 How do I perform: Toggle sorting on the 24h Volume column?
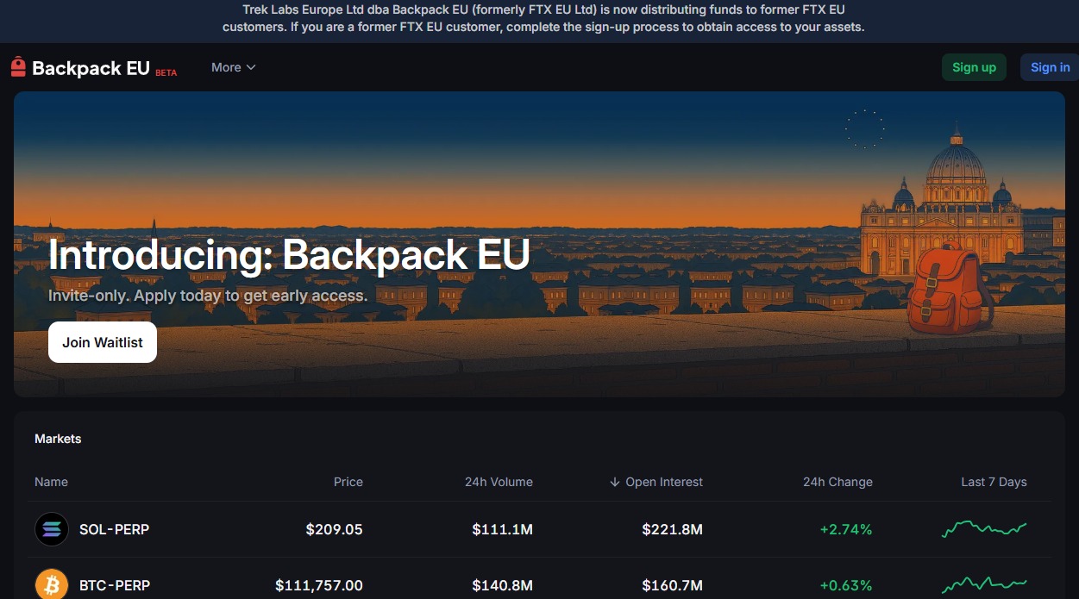[499, 482]
